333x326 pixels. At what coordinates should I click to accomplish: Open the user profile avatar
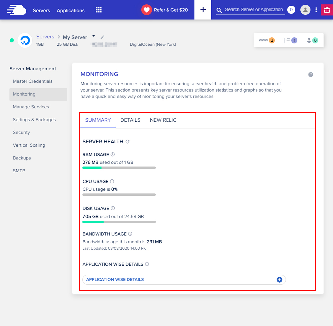coord(305,10)
